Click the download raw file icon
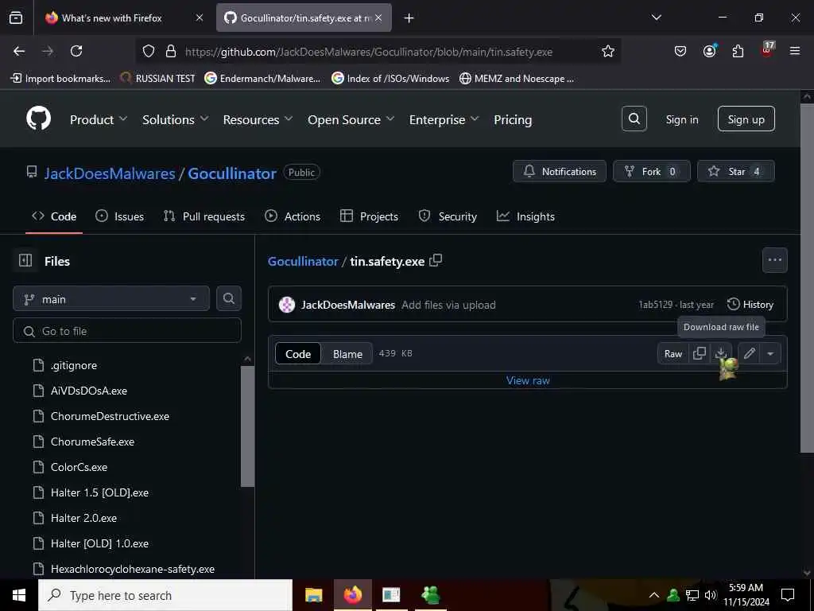This screenshot has height=611, width=814. pos(720,354)
